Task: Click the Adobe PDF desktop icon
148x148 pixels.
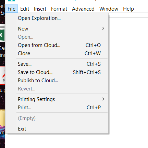Action: [x=3, y=75]
